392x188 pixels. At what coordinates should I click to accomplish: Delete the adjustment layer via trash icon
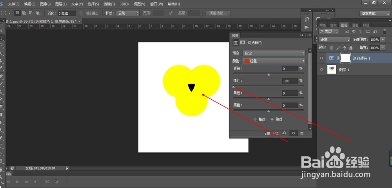pos(302,133)
